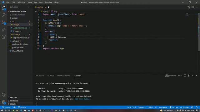Screen dimensions: 200x112
Task: Open changes compare icon in editor toolbar
Action: pyautogui.click(x=189, y=7)
